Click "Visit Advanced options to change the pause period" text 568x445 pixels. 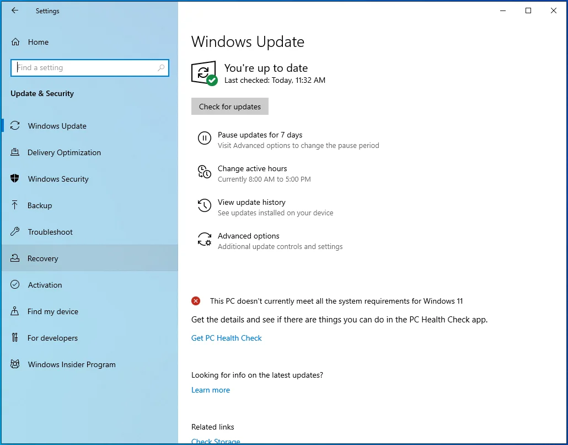[x=298, y=145]
